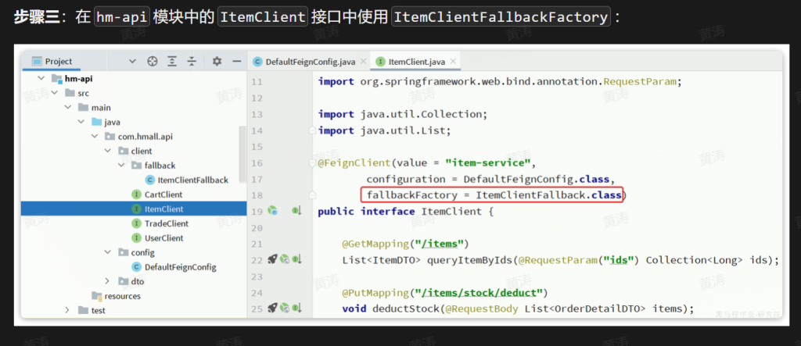Image resolution: width=801 pixels, height=346 pixels.
Task: Collapse the fallback package folder
Action: pyautogui.click(x=121, y=166)
